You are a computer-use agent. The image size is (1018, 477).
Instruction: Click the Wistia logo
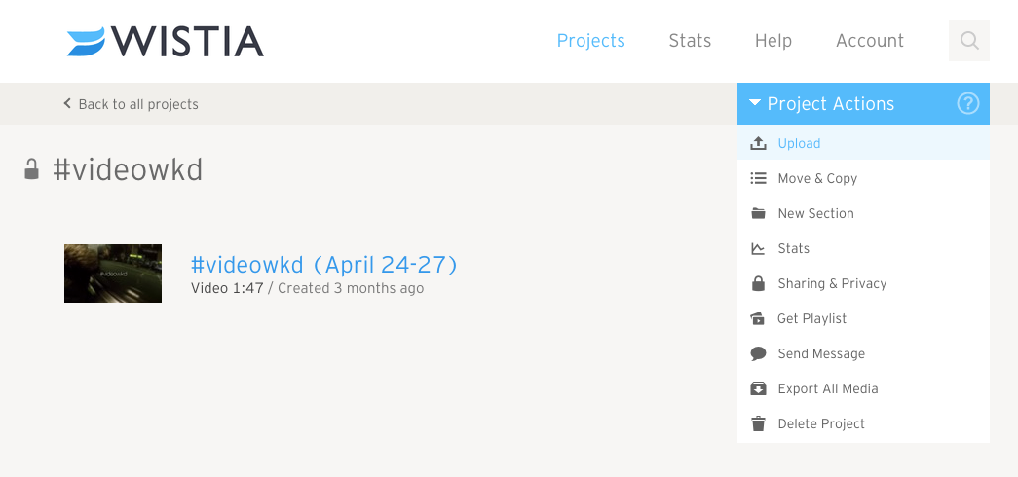coord(165,41)
